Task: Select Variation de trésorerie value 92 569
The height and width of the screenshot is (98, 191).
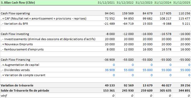Action: tap(129, 85)
